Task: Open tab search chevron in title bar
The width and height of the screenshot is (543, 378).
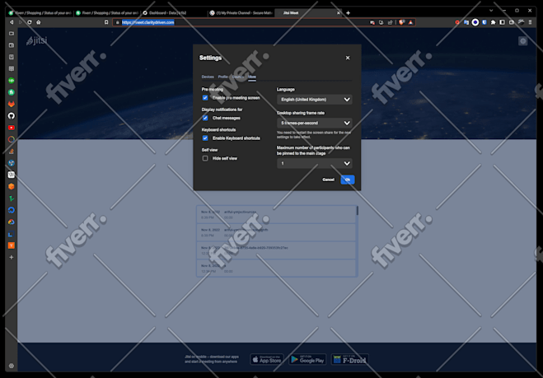Action: point(491,11)
